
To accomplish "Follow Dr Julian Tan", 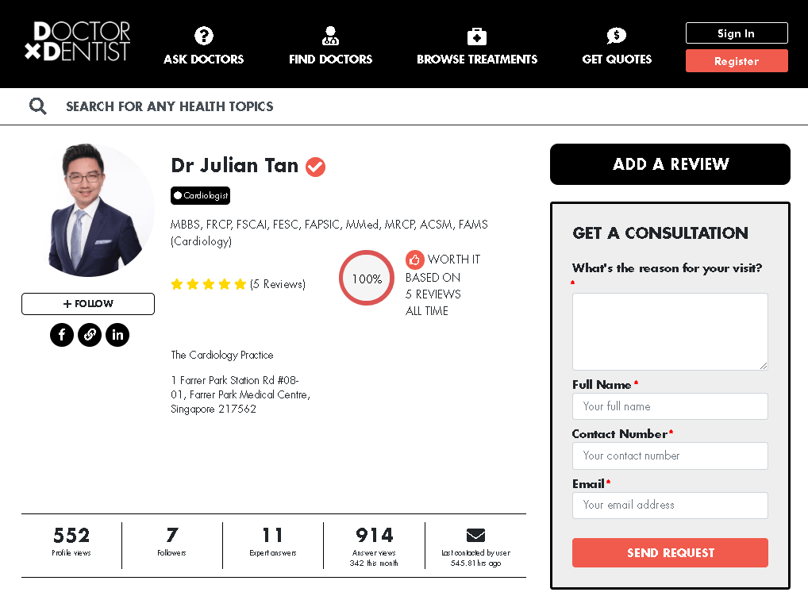I will point(88,304).
